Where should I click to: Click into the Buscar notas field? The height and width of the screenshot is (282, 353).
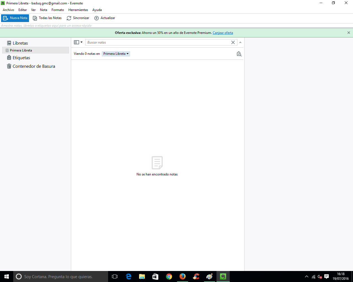coord(157,42)
